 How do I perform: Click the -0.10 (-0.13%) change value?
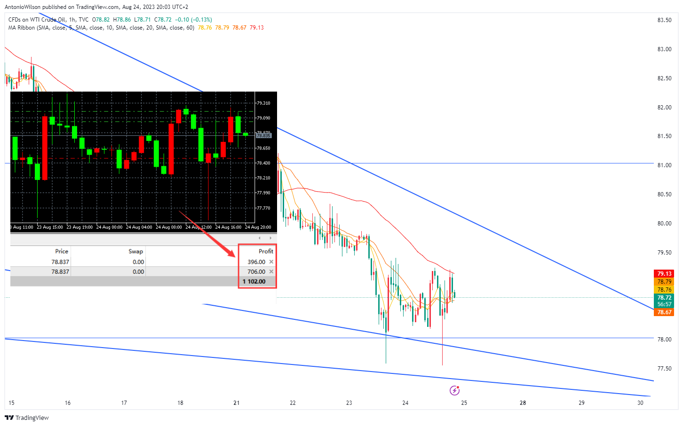click(193, 20)
